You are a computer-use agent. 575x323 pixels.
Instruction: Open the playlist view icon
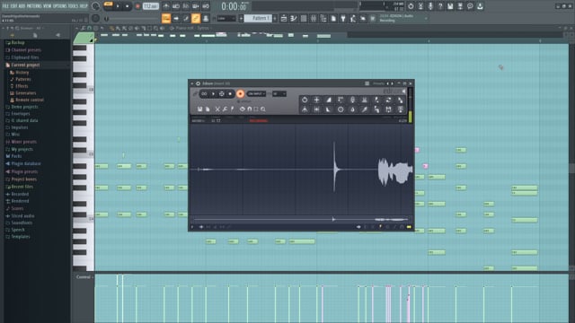pyautogui.click(x=284, y=18)
